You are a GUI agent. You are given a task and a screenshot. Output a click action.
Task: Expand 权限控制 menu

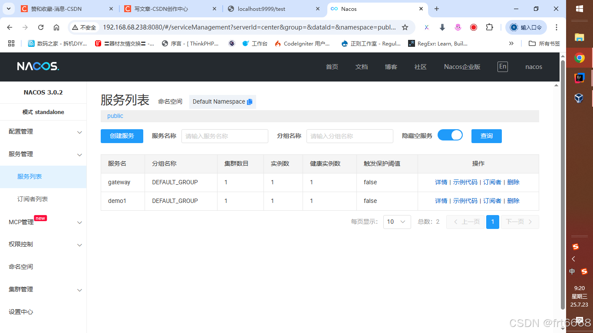pos(43,245)
